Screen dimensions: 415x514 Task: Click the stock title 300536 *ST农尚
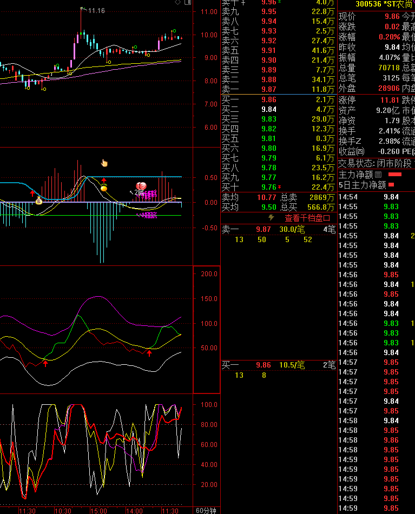(384, 4)
